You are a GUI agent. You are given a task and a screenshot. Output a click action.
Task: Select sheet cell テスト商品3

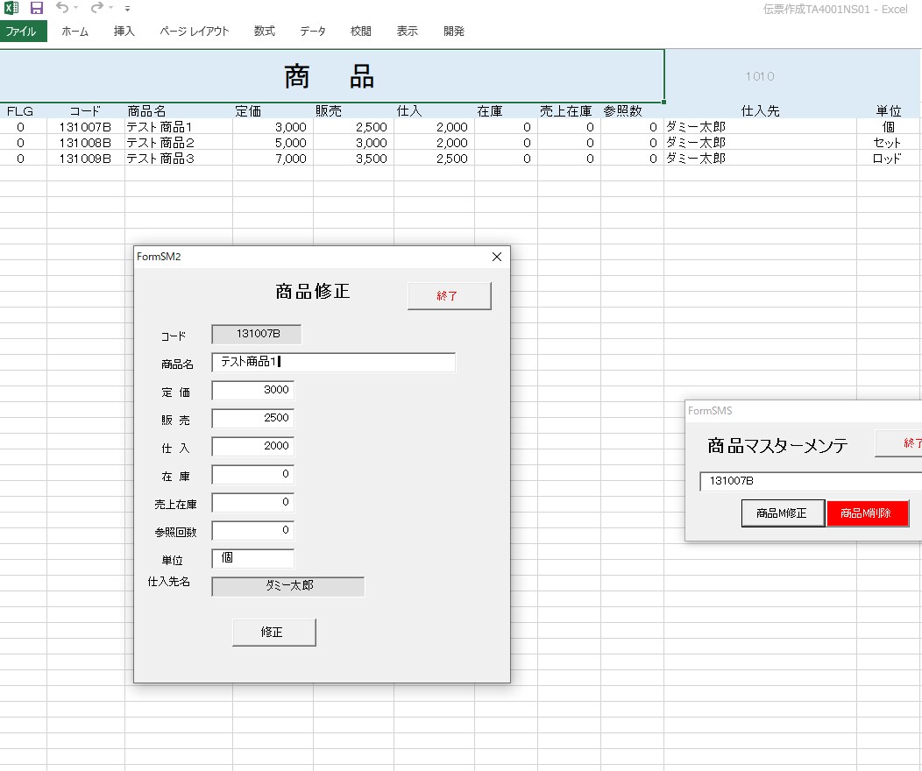pos(178,159)
